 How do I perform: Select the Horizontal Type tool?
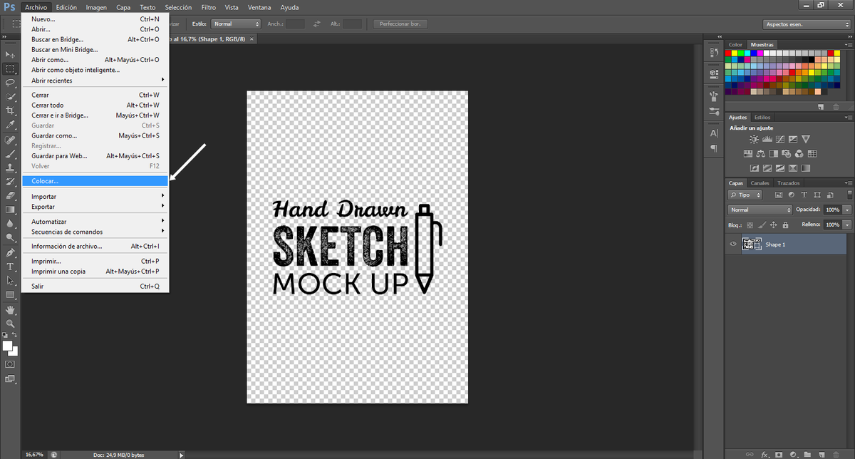[x=10, y=266]
